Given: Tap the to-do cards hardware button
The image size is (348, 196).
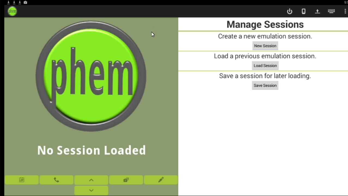Looking at the screenshot, I should tap(126, 180).
